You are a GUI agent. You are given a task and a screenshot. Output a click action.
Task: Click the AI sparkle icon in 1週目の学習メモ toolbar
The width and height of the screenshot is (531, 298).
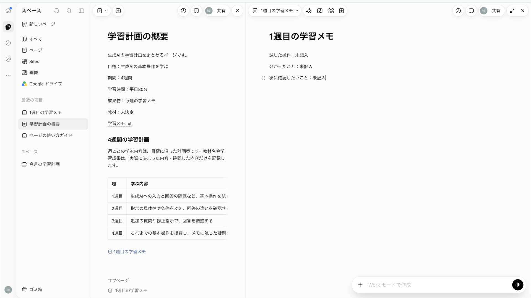pyautogui.click(x=309, y=11)
